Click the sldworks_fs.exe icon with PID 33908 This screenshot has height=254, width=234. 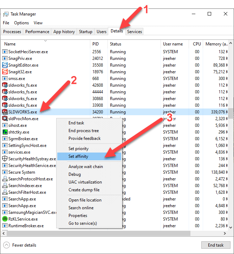[x=5, y=105]
